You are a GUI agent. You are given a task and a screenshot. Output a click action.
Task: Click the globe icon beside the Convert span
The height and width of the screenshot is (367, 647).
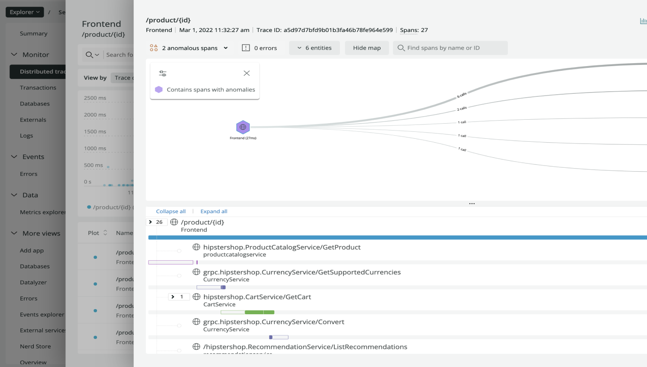[x=197, y=322]
